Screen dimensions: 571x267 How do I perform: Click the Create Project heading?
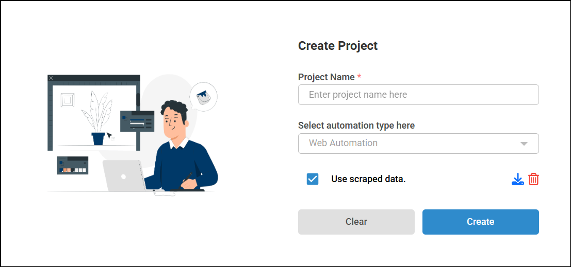coord(338,46)
